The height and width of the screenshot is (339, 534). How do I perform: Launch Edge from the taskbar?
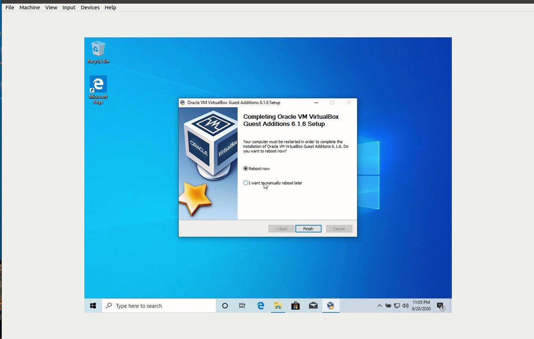tap(261, 306)
